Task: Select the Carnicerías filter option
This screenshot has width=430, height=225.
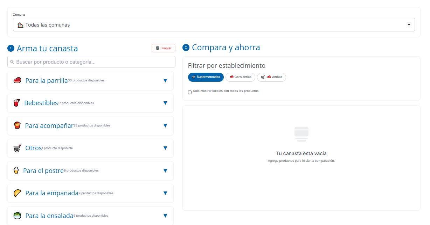Action: (240, 77)
